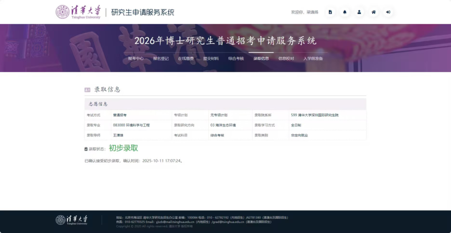451x233 pixels.
Task: Click the logout arrow icon
Action: pyautogui.click(x=388, y=12)
